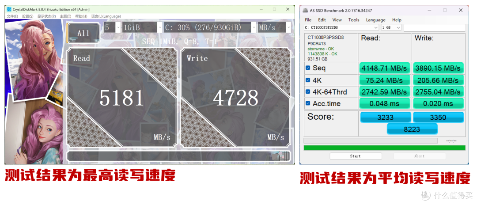Open the MB/s unit dropdown
The height and width of the screenshot is (205, 477).
[274, 27]
